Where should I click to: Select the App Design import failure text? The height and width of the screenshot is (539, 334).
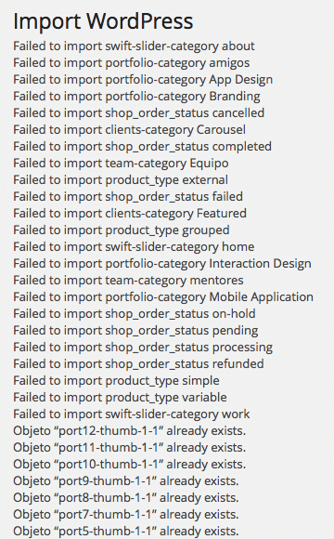coord(143,80)
